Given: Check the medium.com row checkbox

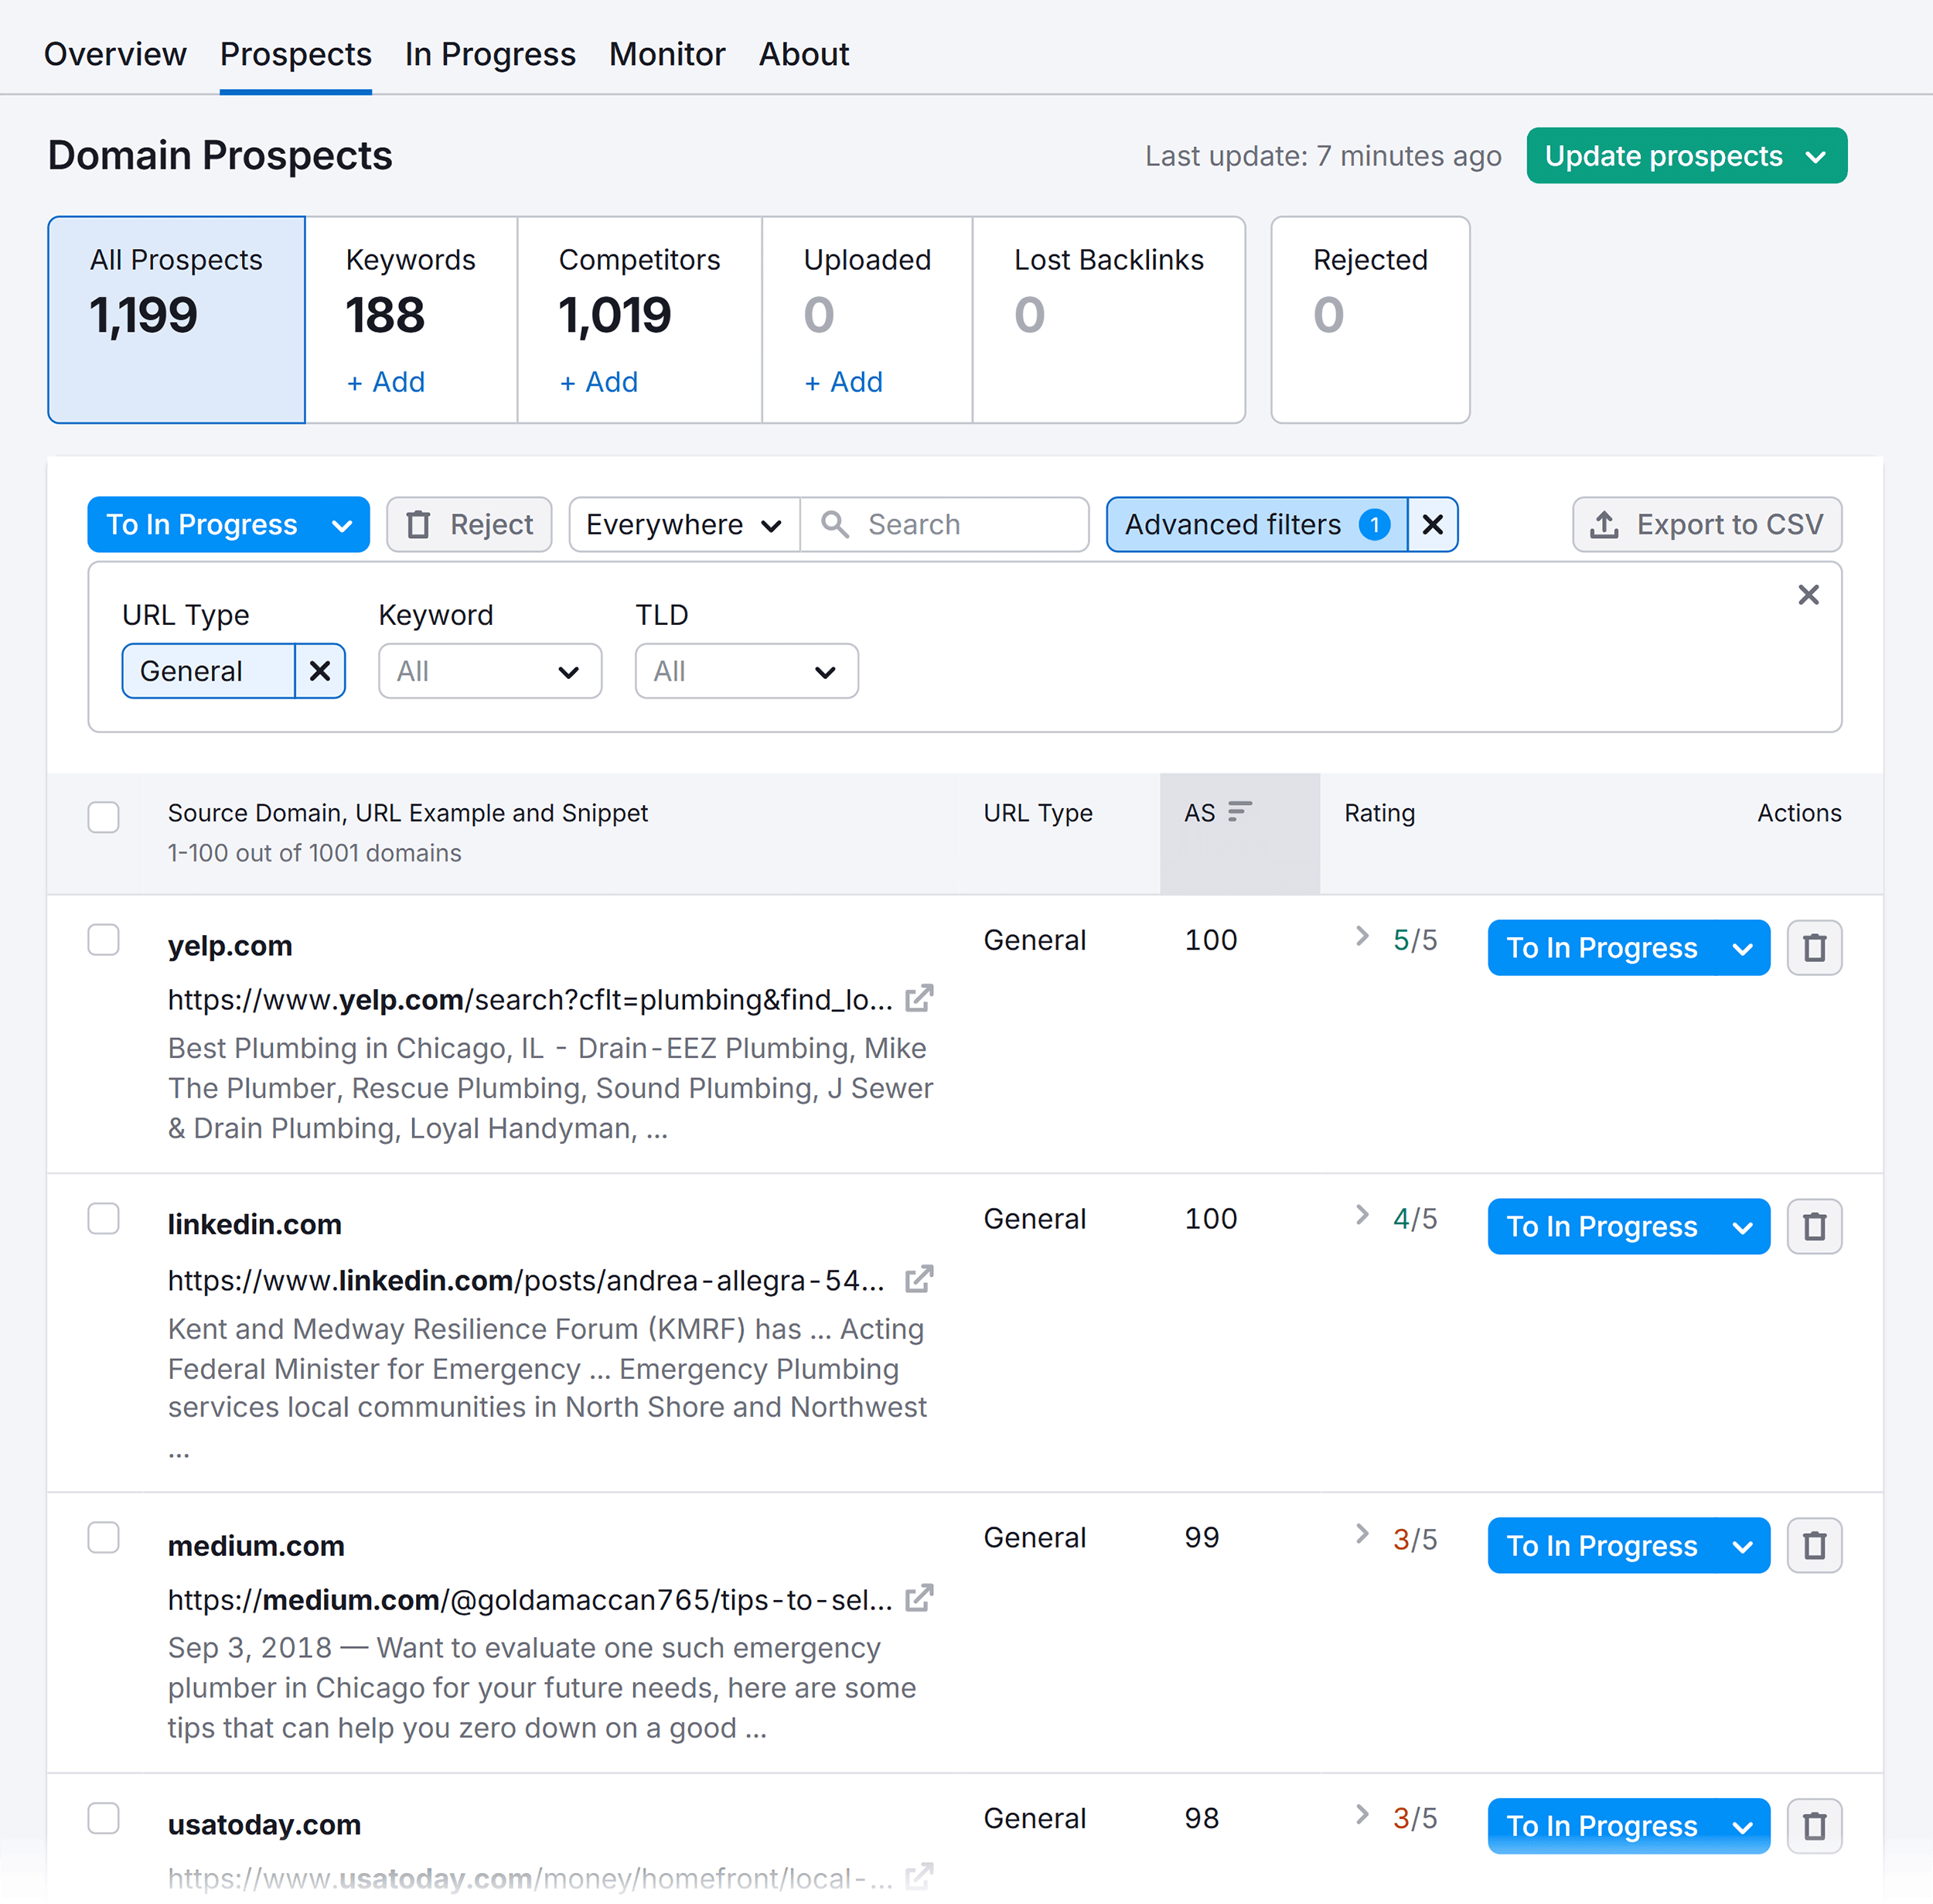Looking at the screenshot, I should [x=103, y=1538].
